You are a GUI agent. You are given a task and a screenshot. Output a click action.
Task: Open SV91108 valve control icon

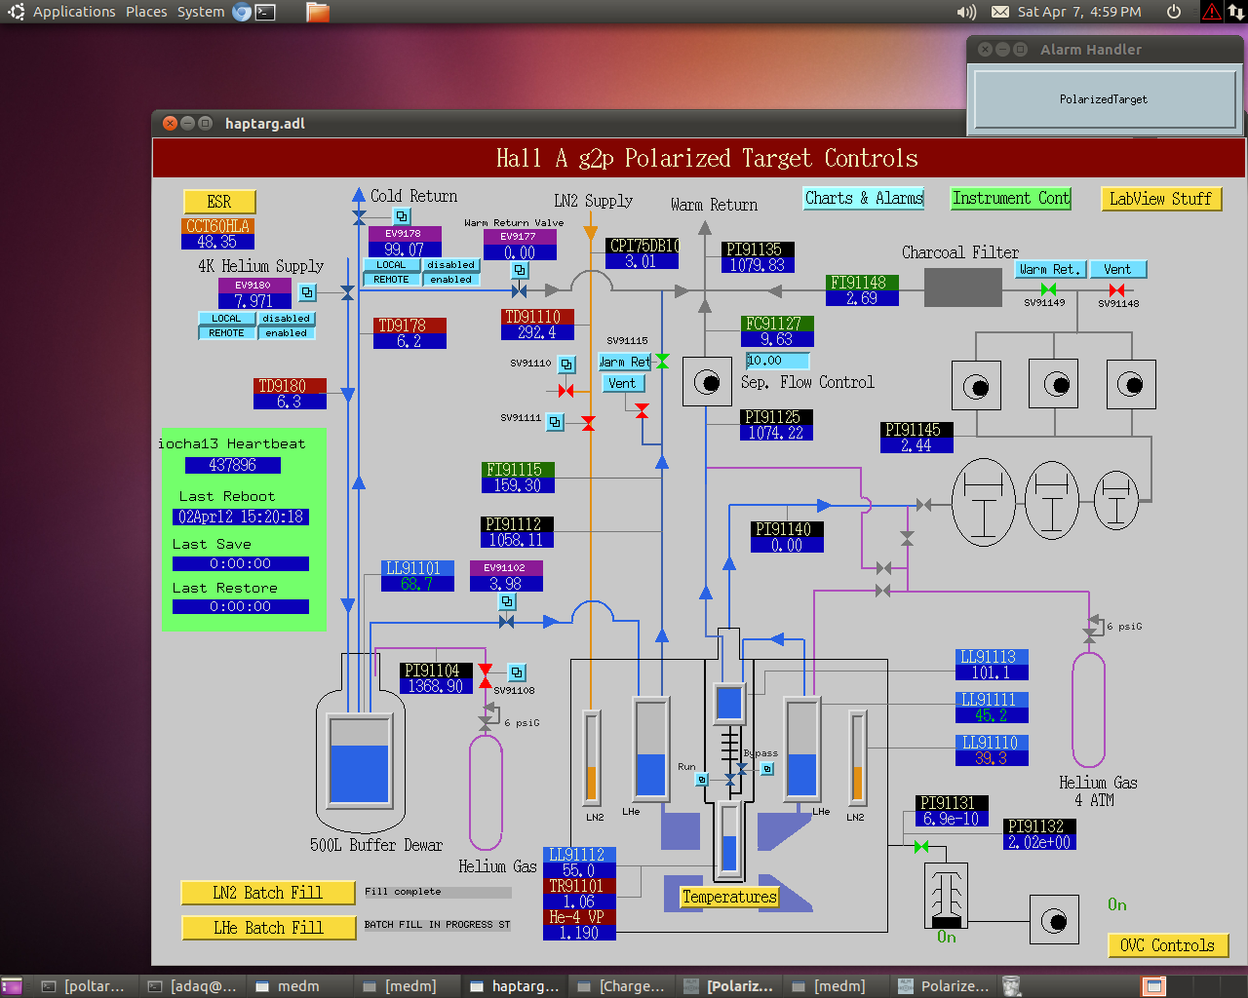[517, 672]
